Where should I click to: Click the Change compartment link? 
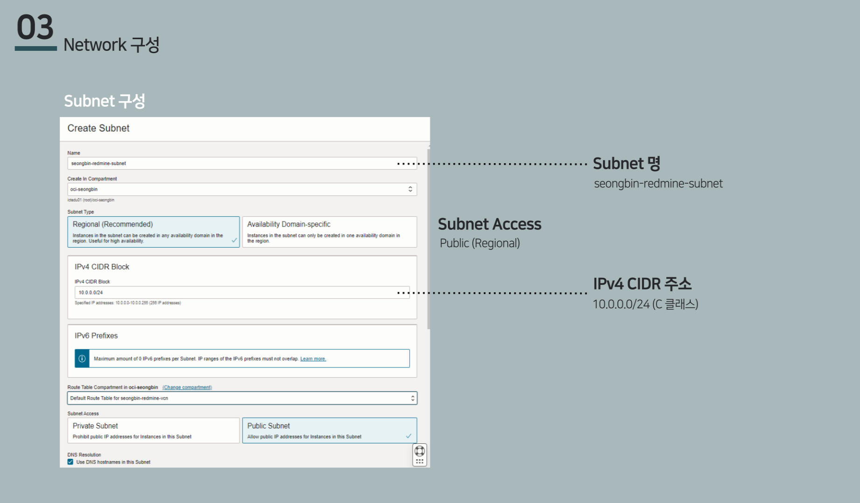point(187,387)
